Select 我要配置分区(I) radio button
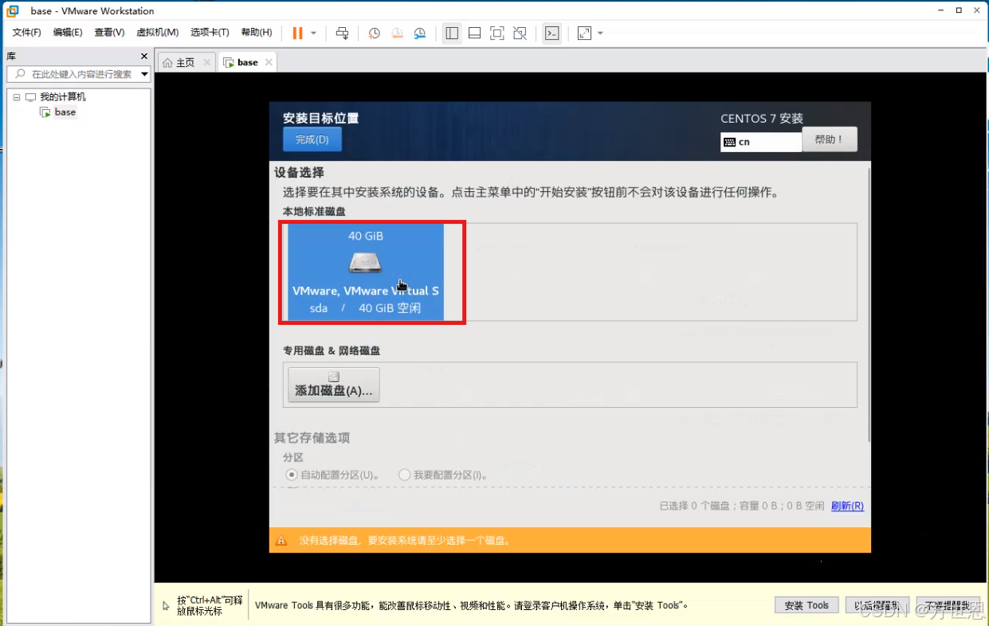This screenshot has height=626, width=989. pos(405,475)
